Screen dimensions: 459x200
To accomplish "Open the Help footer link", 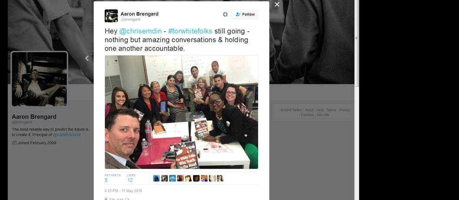I will (320, 110).
